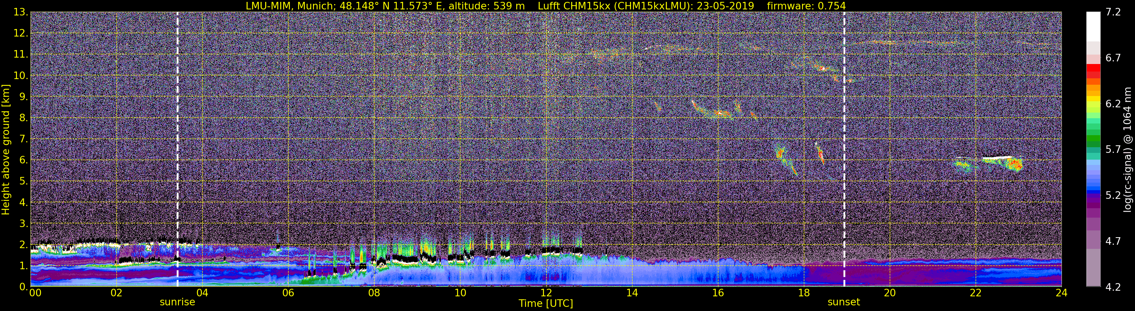The height and width of the screenshot is (311, 1135).
Task: Click the time axis tick 16
Action: tap(718, 293)
